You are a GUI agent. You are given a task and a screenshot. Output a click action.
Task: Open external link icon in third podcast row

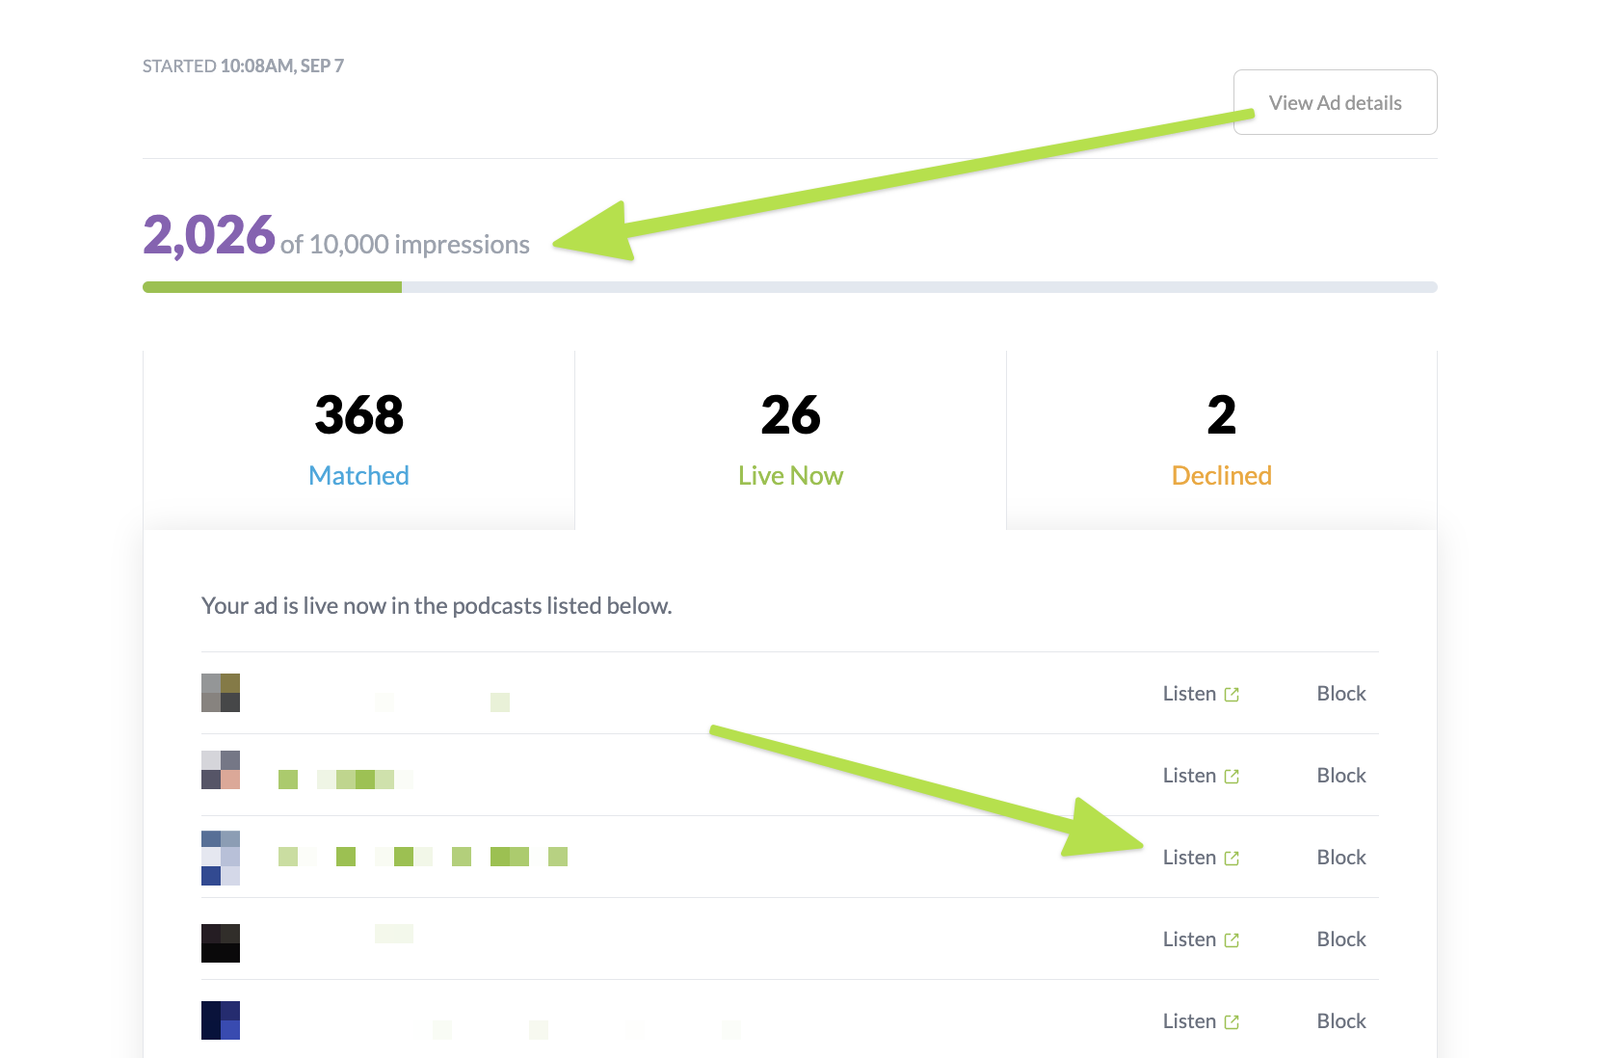[1232, 859]
